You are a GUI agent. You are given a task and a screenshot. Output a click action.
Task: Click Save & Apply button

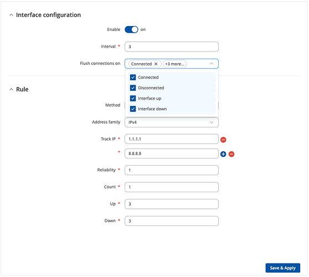click(x=282, y=268)
